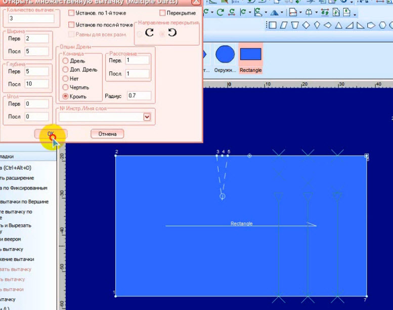Select the flat rhombus shape icon
Screen dimensions: 393x310
(328, 25)
